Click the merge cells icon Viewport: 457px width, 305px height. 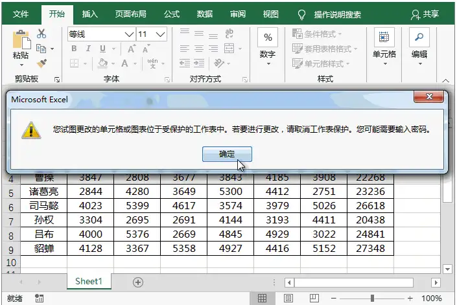coord(229,49)
